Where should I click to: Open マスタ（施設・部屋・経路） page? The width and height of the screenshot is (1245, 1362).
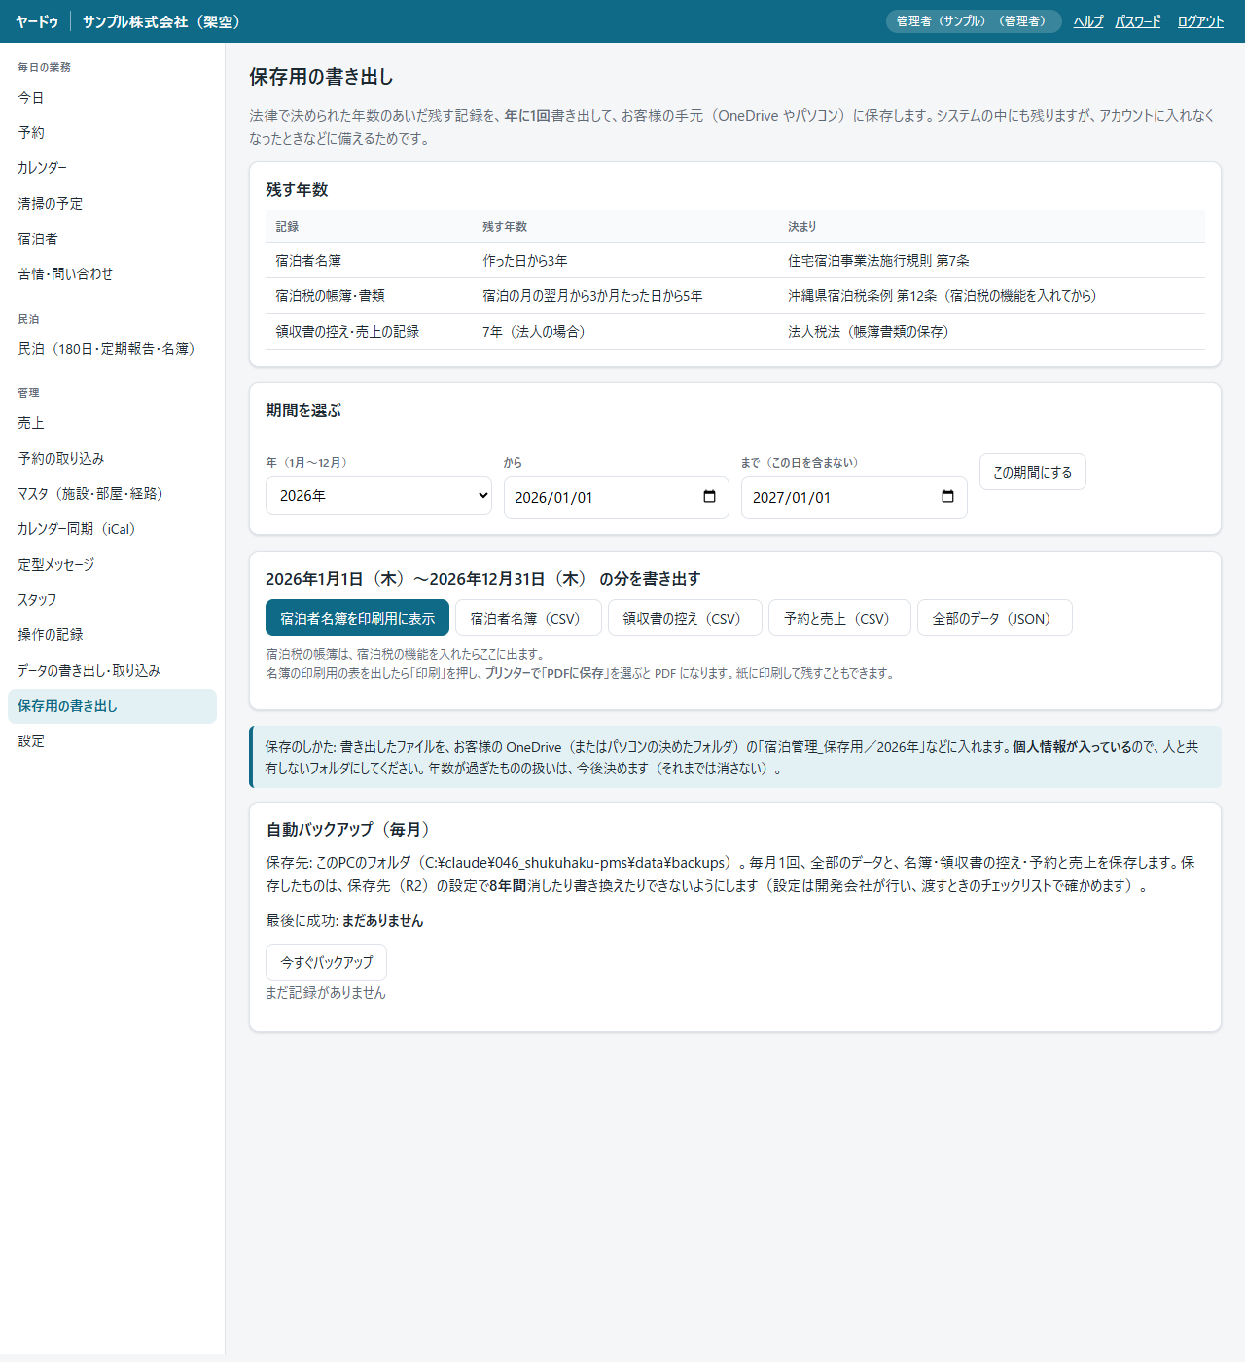(x=112, y=494)
